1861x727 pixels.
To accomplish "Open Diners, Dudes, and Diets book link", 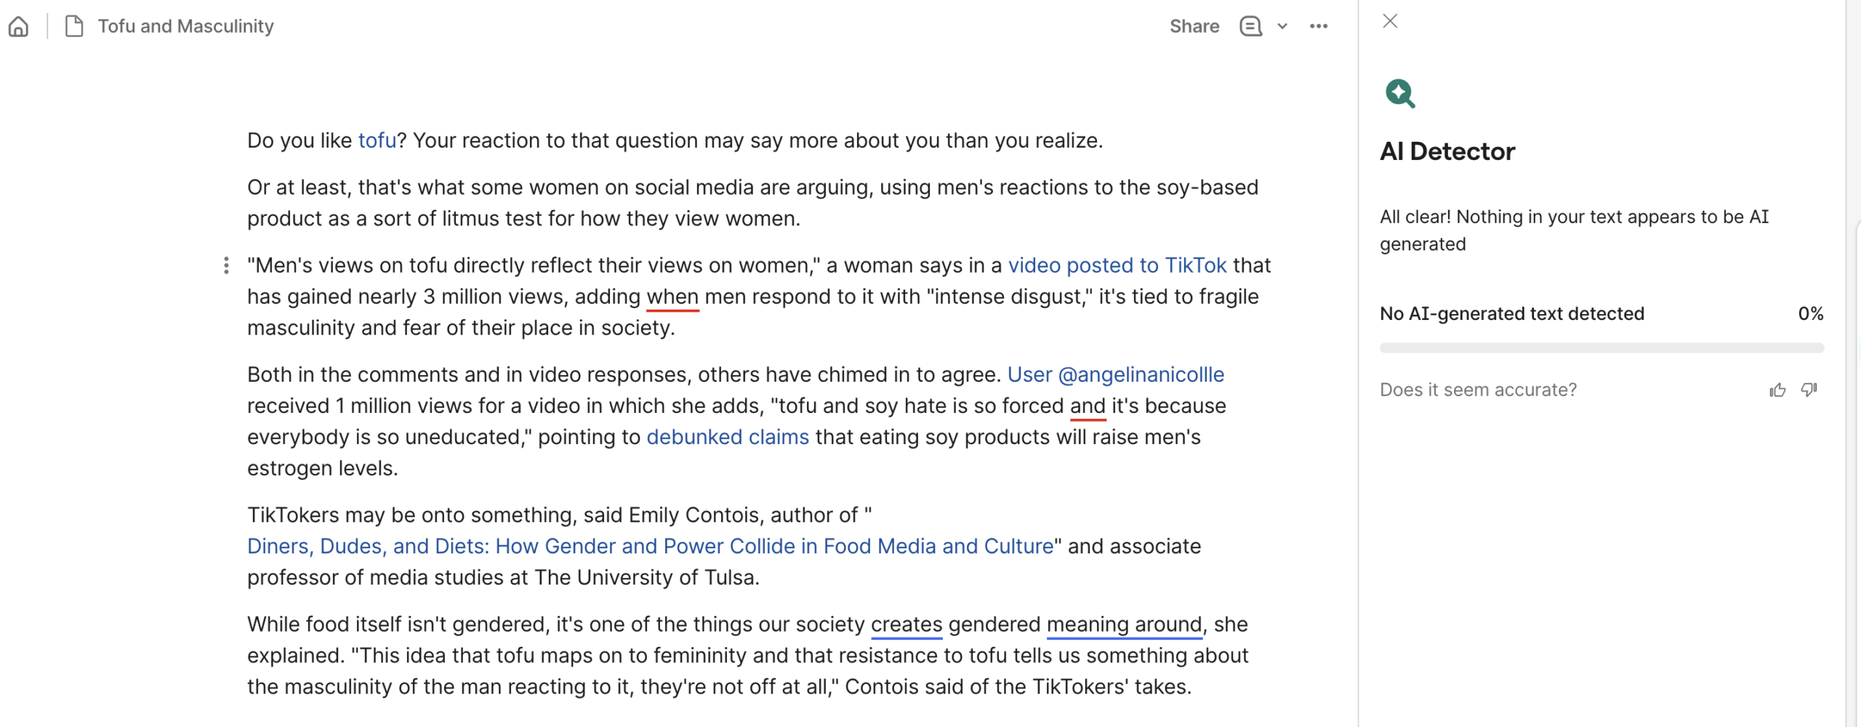I will 651,546.
